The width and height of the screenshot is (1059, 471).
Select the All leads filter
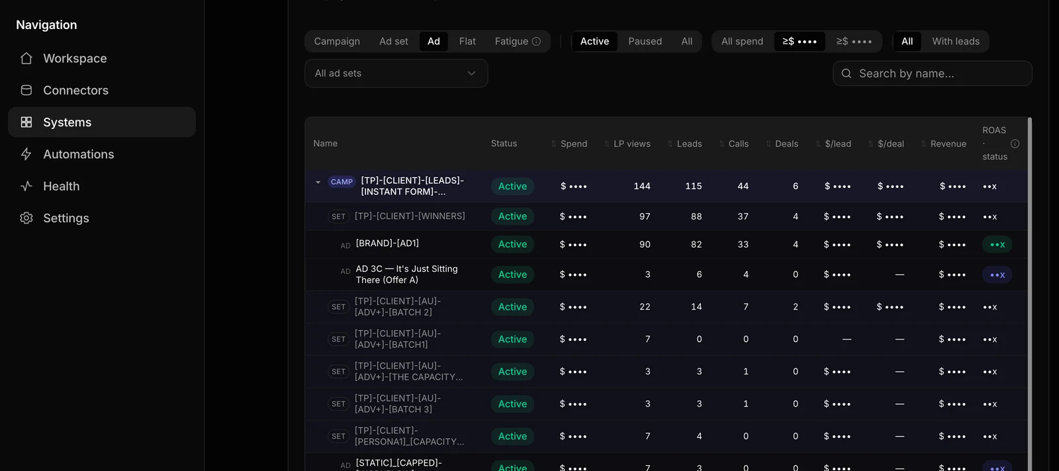(907, 41)
